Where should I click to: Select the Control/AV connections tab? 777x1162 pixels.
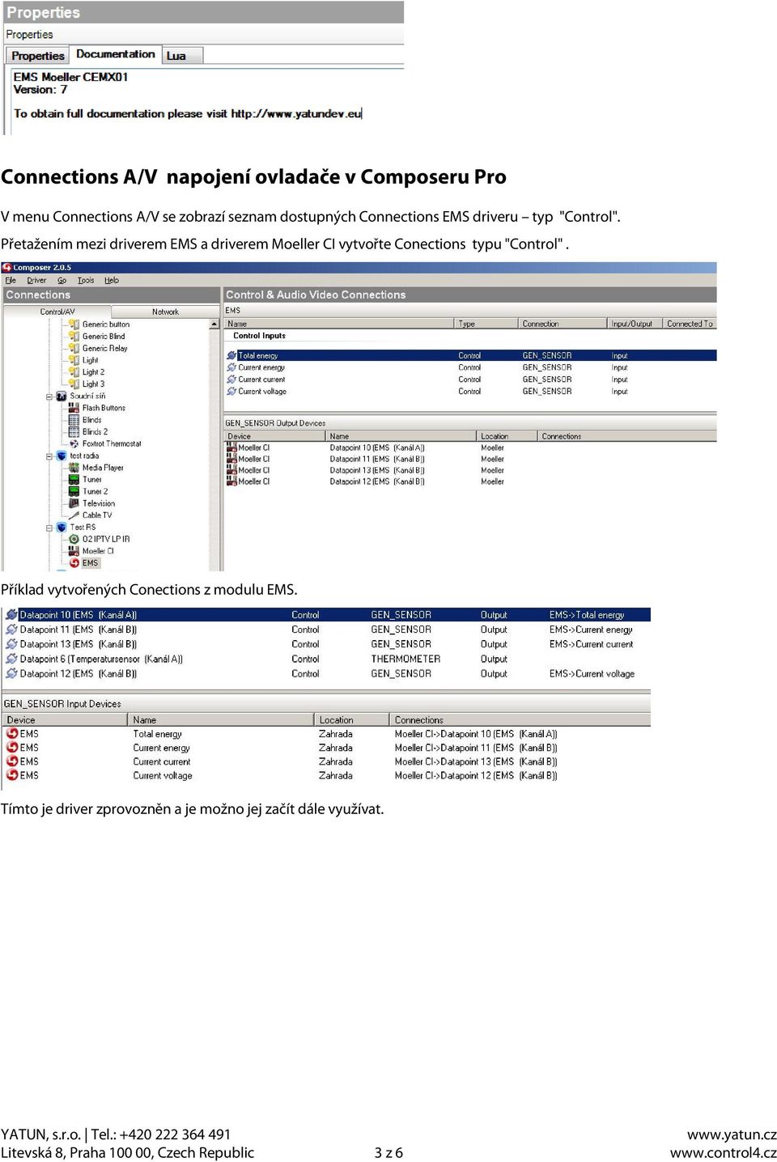(57, 312)
